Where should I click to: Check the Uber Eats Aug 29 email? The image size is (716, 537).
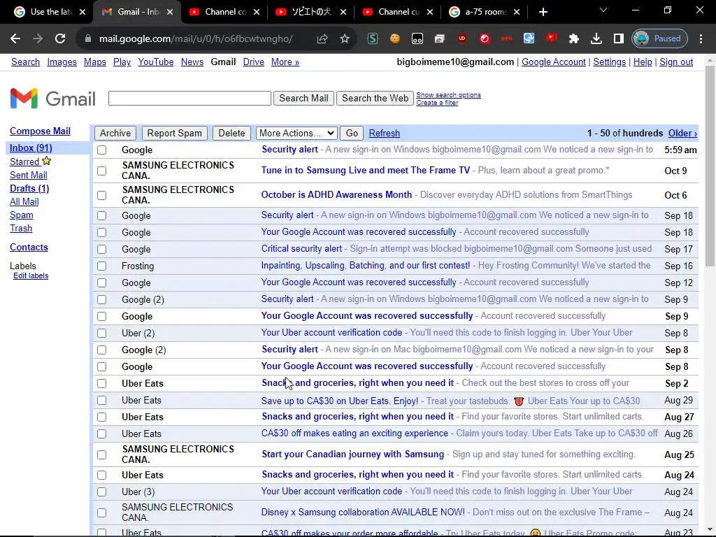pos(102,401)
